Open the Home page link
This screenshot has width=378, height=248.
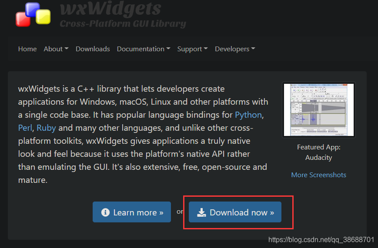click(27, 49)
